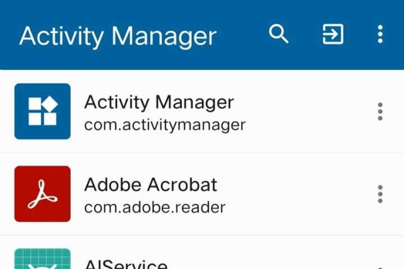This screenshot has height=269, width=404.
Task: Tap the teal AIService app icon
Action: 42,260
